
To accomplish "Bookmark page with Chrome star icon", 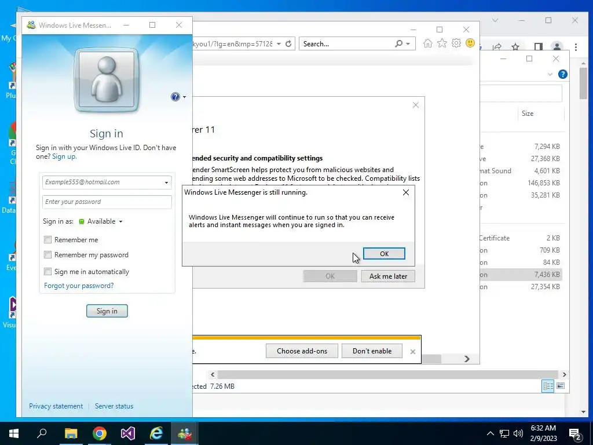I will pos(515,47).
